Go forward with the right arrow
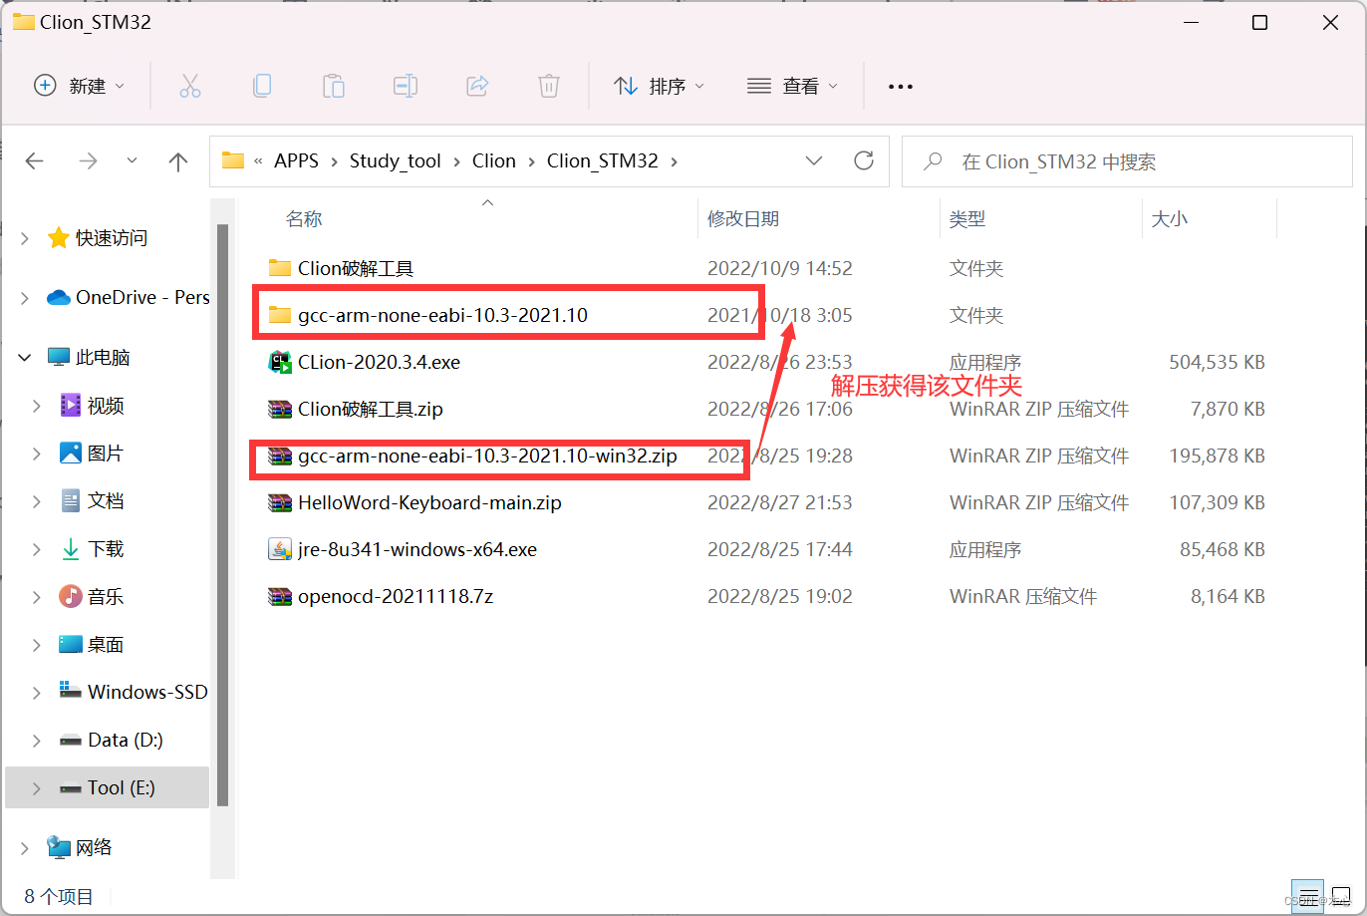This screenshot has height=916, width=1367. pos(88,161)
